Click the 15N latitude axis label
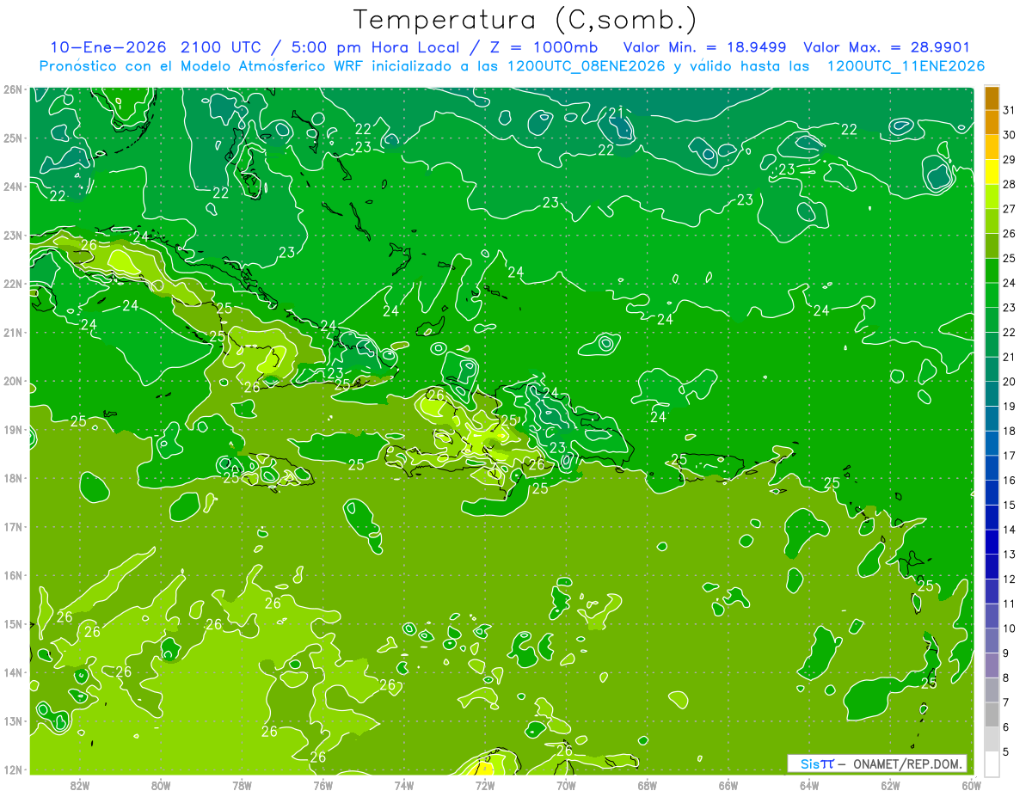Viewport: 1032px width, 797px height. [x=12, y=623]
